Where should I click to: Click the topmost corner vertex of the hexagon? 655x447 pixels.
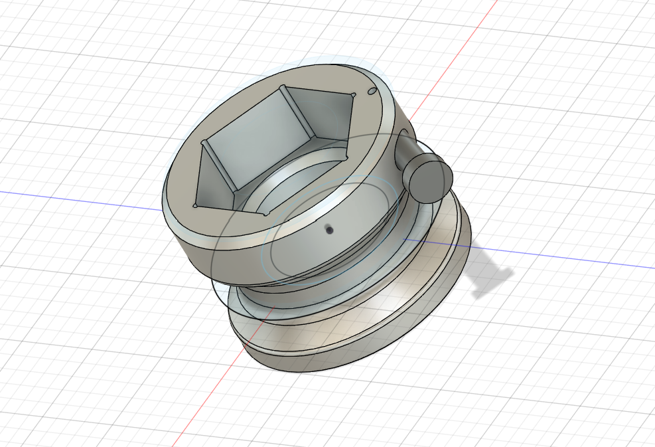pyautogui.click(x=283, y=87)
